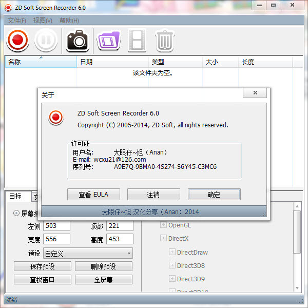Click the 查看 EULA button
This screenshot has width=308, height=308.
click(x=93, y=195)
